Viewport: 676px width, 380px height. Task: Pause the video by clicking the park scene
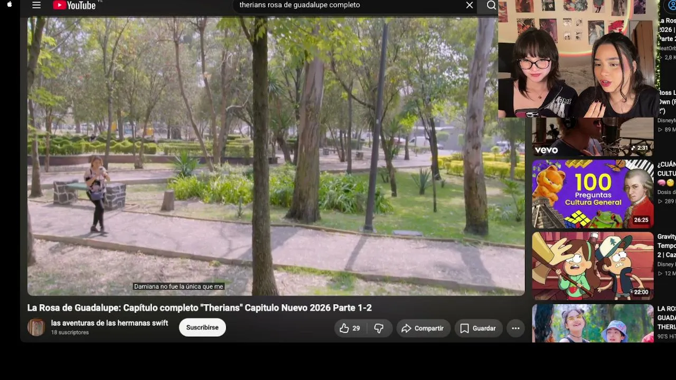point(276,156)
